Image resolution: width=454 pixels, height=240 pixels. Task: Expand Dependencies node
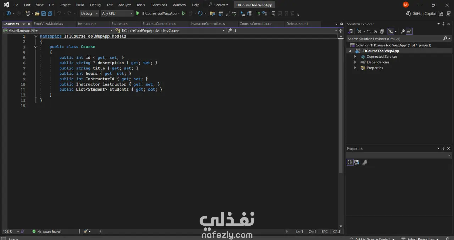355,62
